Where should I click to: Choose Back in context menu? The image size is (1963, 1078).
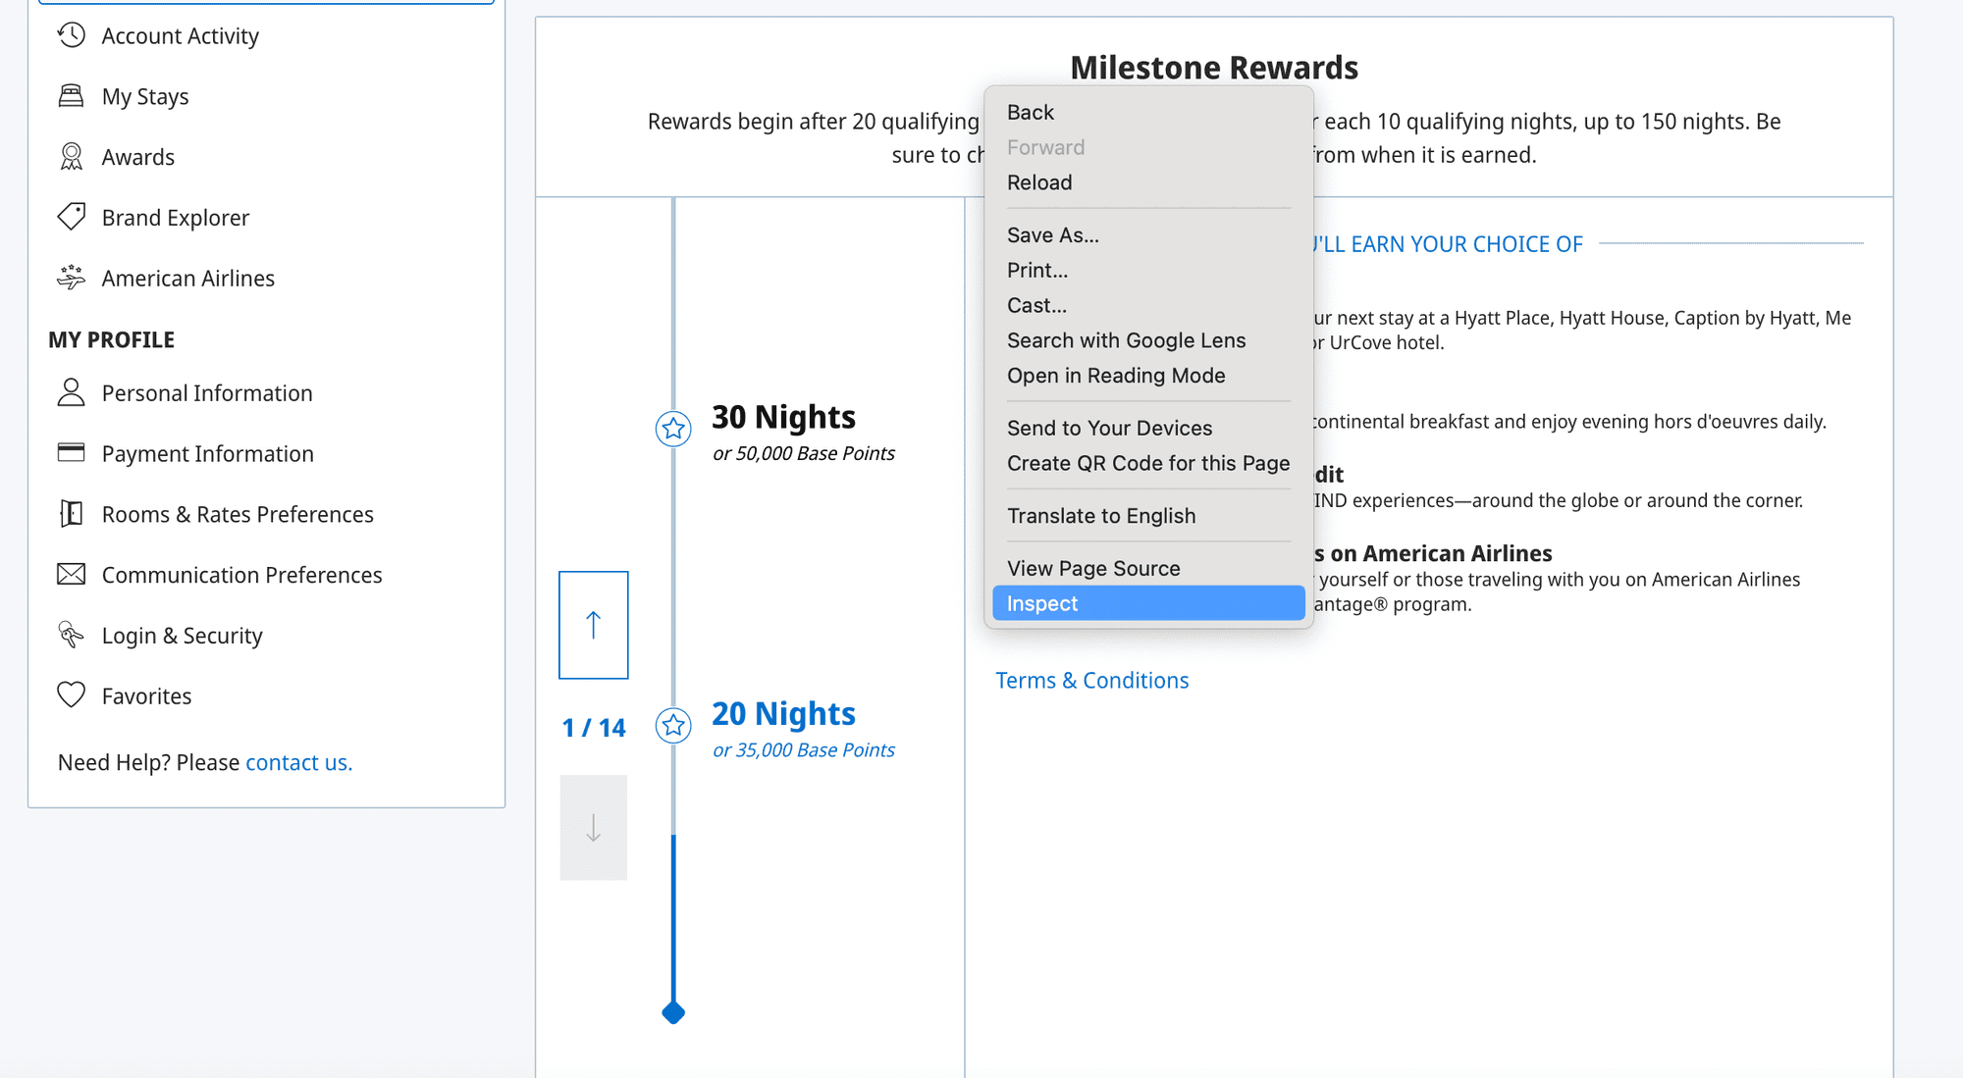(x=1148, y=112)
